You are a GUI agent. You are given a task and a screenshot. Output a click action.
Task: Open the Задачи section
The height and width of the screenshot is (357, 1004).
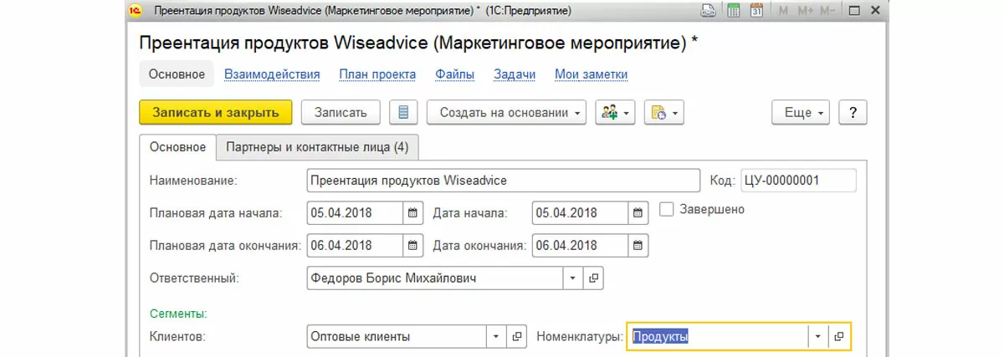515,74
